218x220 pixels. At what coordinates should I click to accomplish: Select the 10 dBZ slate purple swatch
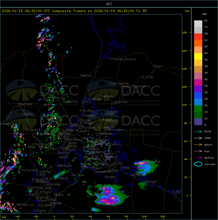point(198,122)
